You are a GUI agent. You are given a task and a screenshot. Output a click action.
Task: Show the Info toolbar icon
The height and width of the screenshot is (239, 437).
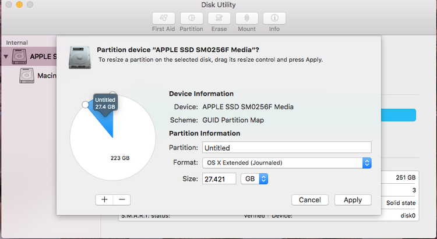click(x=274, y=19)
